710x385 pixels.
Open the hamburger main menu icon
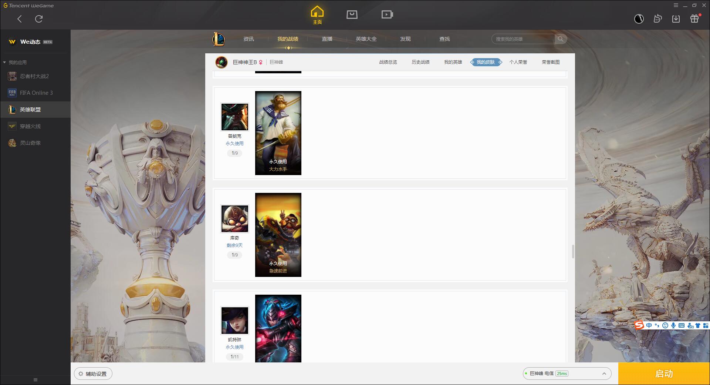676,6
